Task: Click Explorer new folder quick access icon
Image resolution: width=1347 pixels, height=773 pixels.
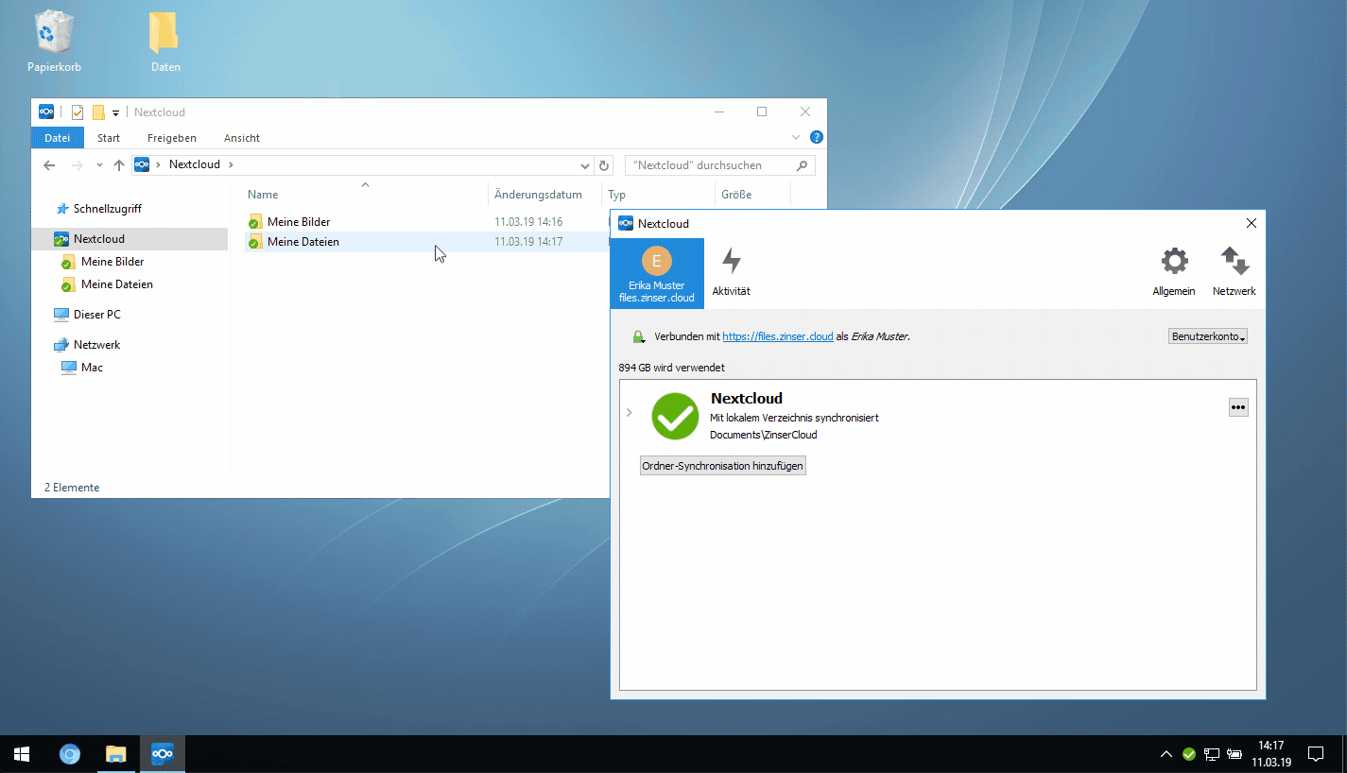Action: click(x=98, y=112)
